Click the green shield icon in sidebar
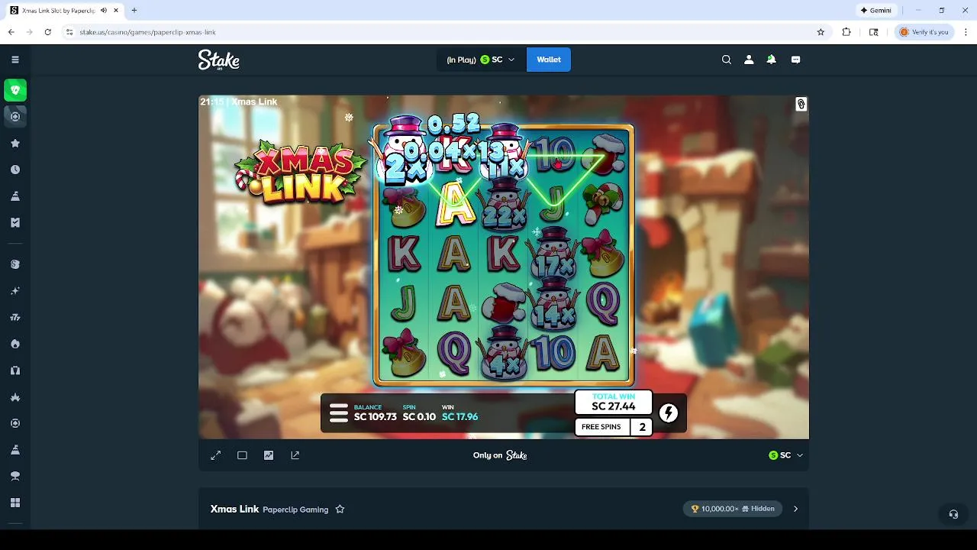 point(15,90)
